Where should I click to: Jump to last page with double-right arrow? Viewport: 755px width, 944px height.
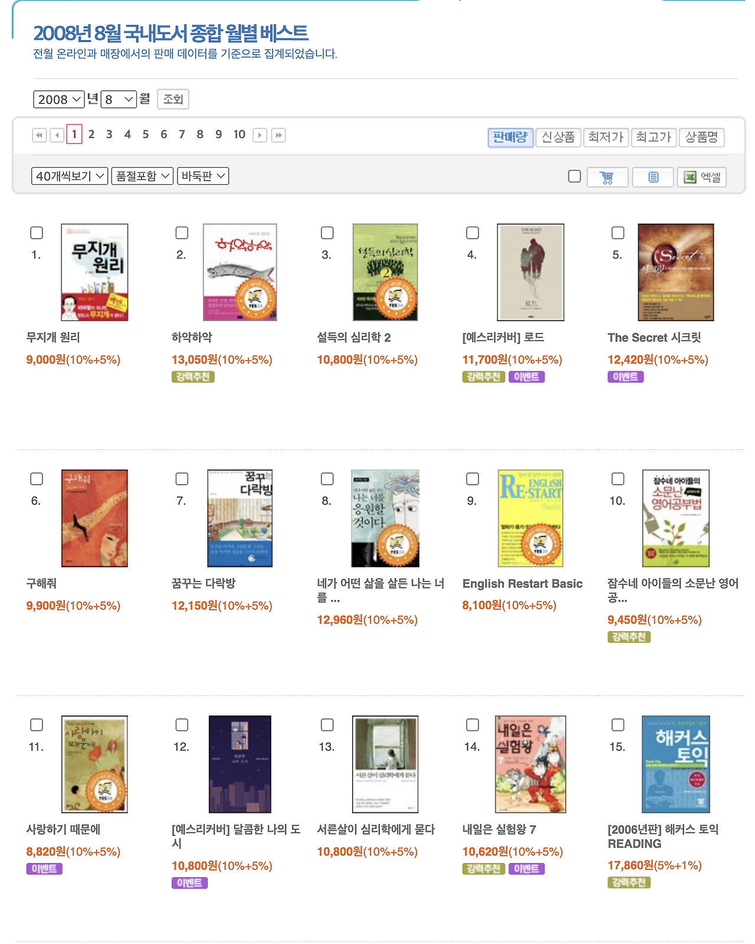[x=277, y=135]
